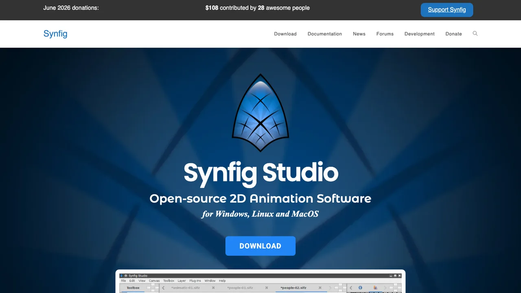The height and width of the screenshot is (293, 521).
Task: Click the Synfig Studio arch logo image
Action: tap(260, 113)
